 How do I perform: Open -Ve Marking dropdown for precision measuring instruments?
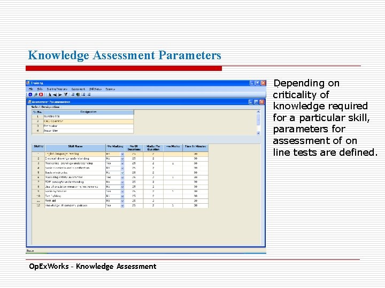click(122, 187)
